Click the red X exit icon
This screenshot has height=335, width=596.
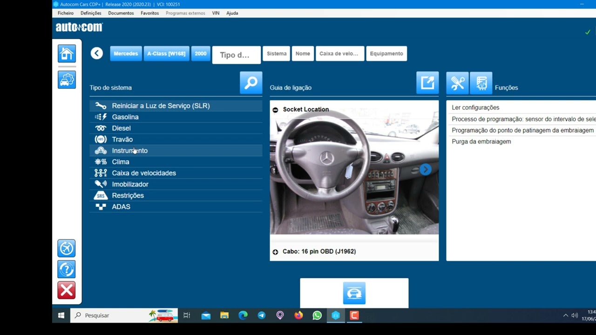coord(67,290)
